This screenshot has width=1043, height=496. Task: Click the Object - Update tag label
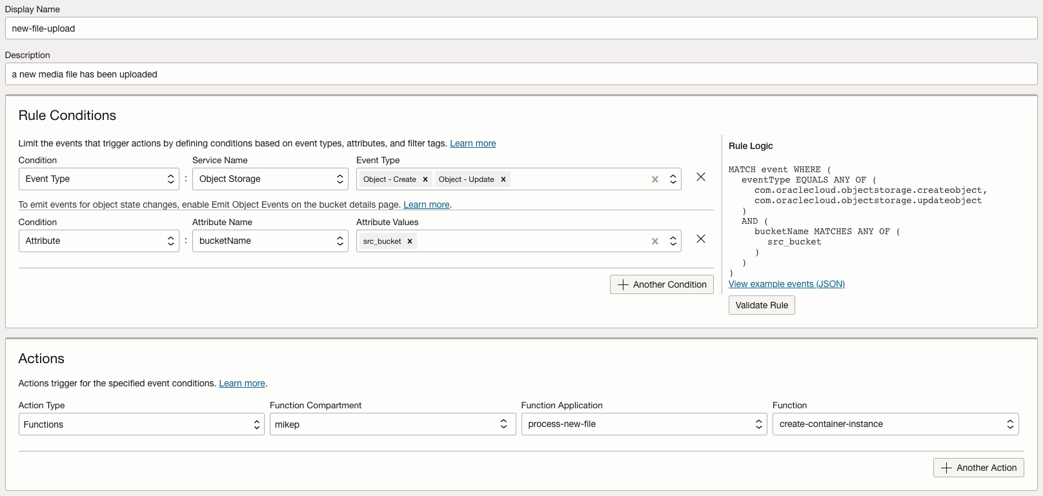pyautogui.click(x=466, y=179)
